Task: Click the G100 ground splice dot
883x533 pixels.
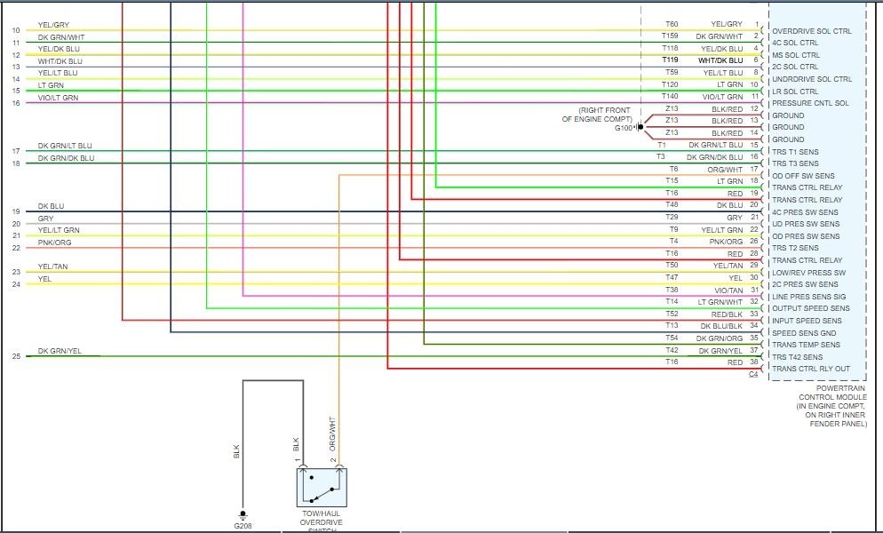Action: 640,127
